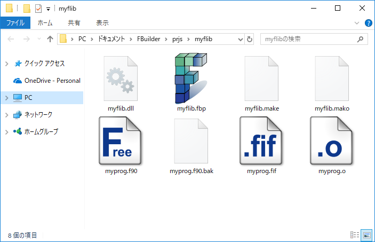Switch to large icons view in status bar
Viewport: 375px width, 242px height.
[x=366, y=235]
